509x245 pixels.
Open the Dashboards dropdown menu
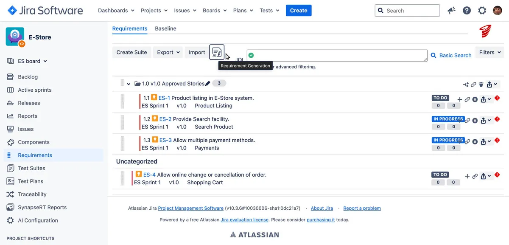point(116,11)
